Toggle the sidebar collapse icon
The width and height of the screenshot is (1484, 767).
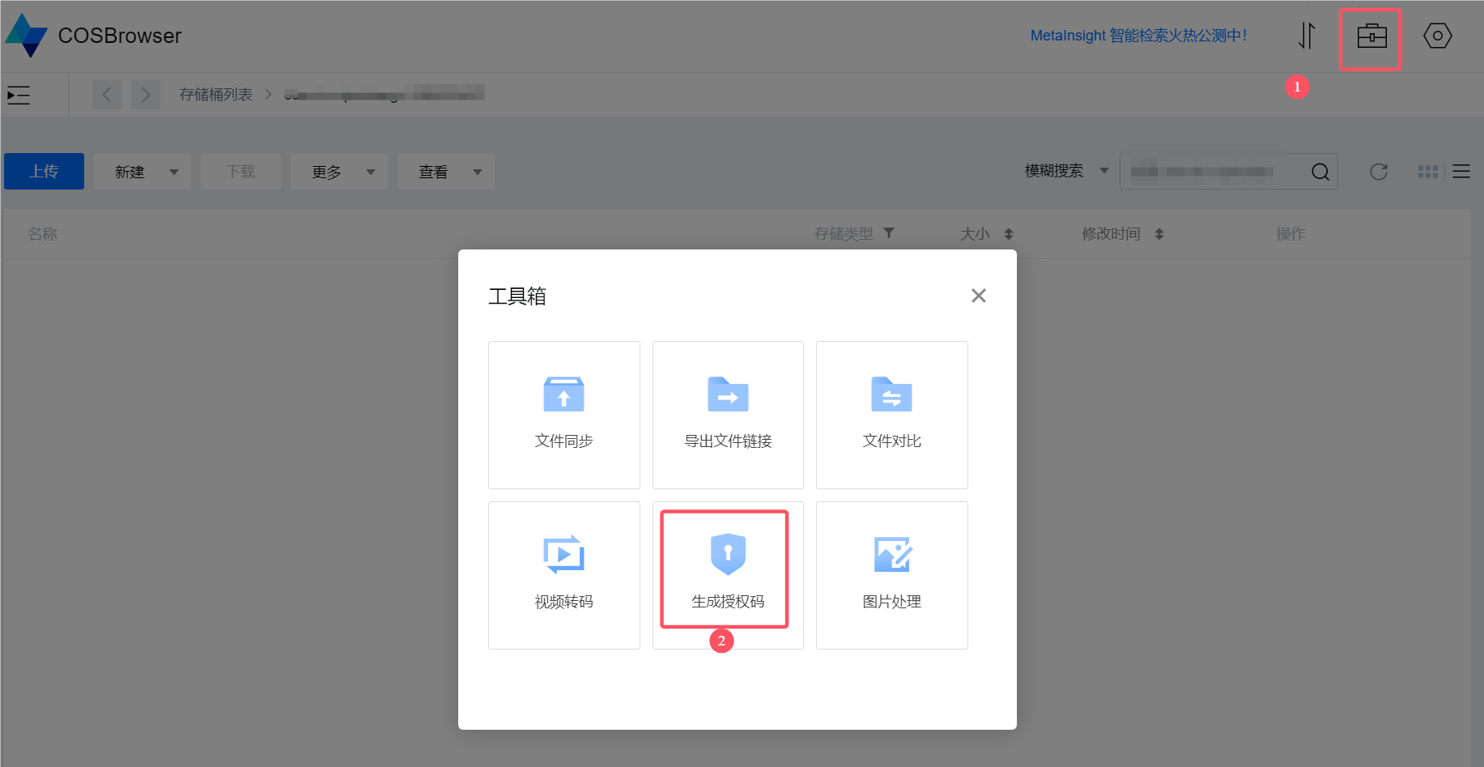[x=19, y=95]
